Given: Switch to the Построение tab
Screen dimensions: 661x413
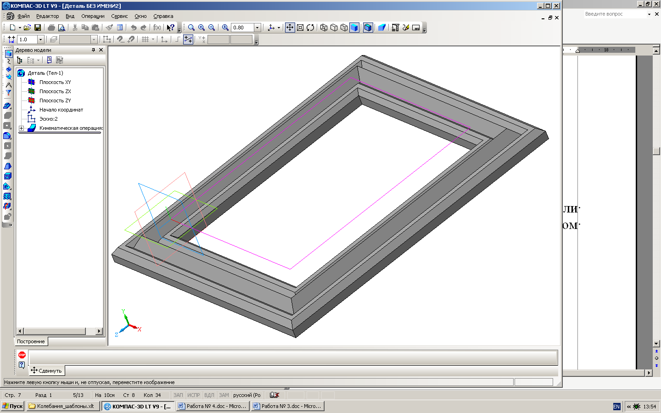Looking at the screenshot, I should (31, 341).
